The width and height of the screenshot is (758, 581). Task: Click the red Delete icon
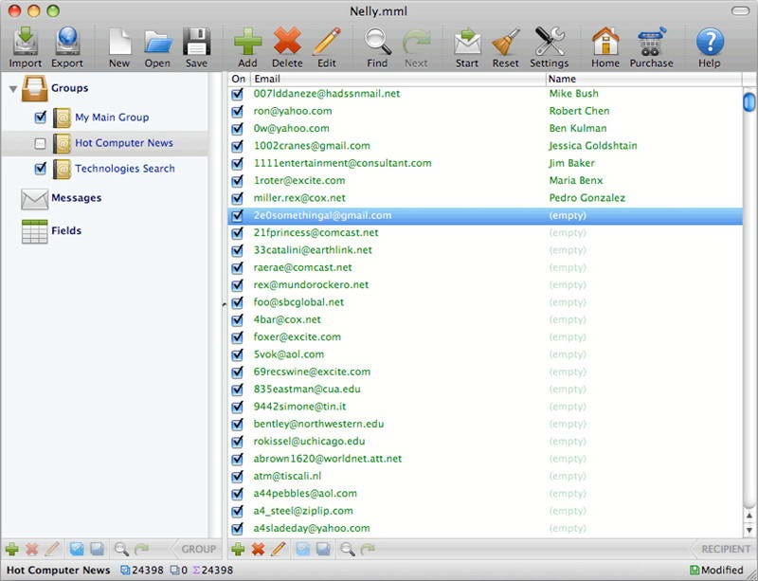[x=287, y=43]
